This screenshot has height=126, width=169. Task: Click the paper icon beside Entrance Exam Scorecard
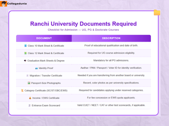(29, 106)
